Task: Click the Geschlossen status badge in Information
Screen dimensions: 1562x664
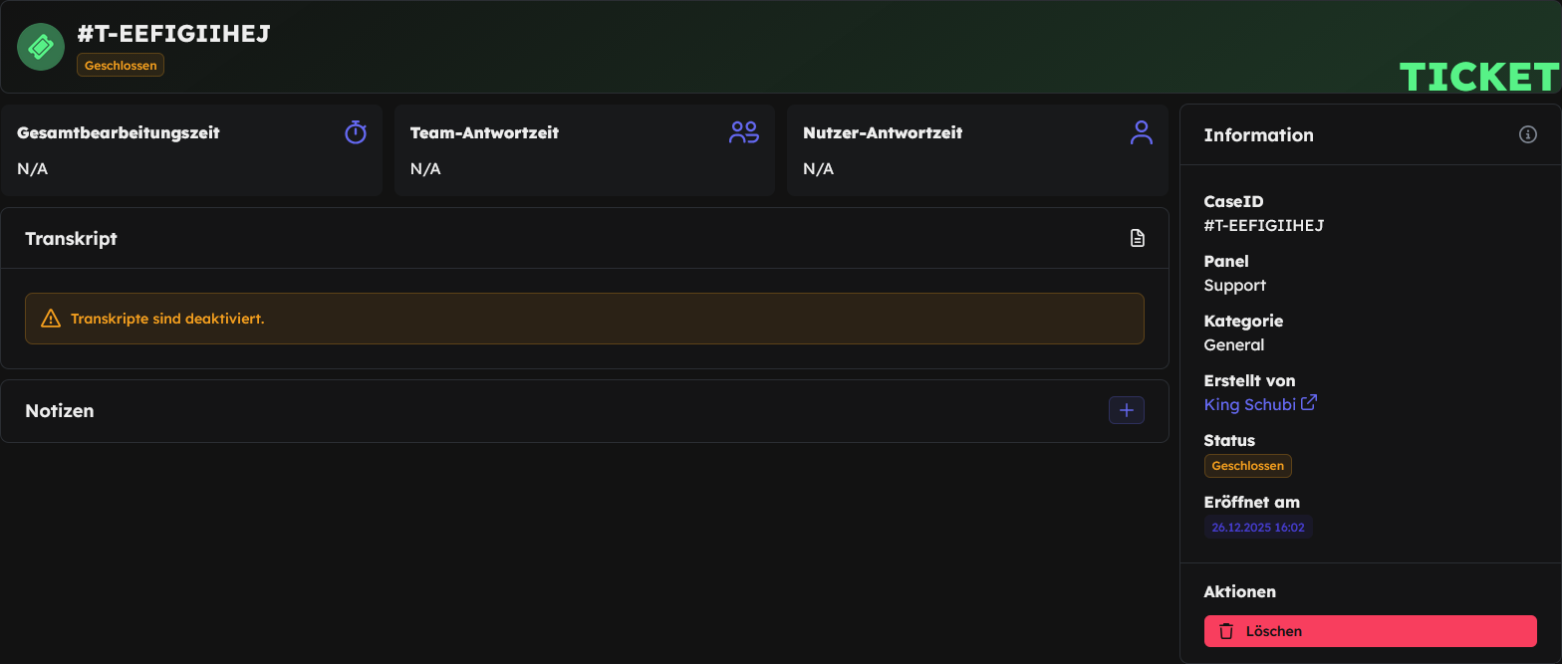Action: pos(1247,466)
